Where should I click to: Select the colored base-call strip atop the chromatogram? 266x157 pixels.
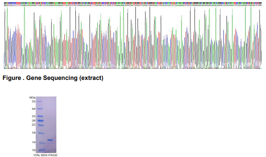[x=133, y=3]
